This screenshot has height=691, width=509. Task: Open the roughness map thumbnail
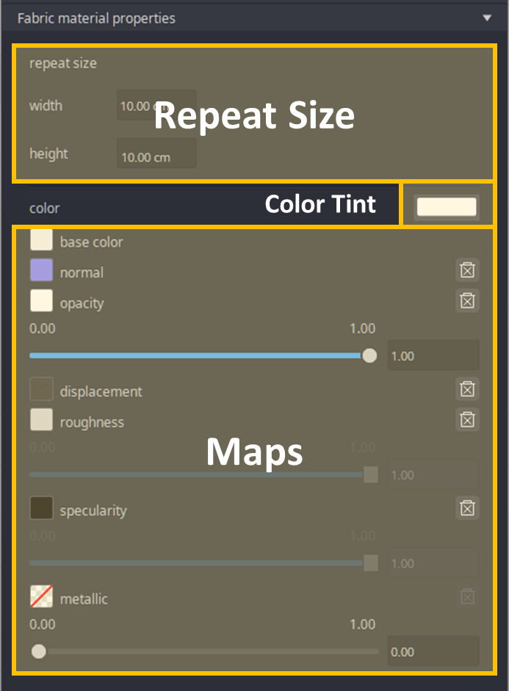[x=41, y=420]
